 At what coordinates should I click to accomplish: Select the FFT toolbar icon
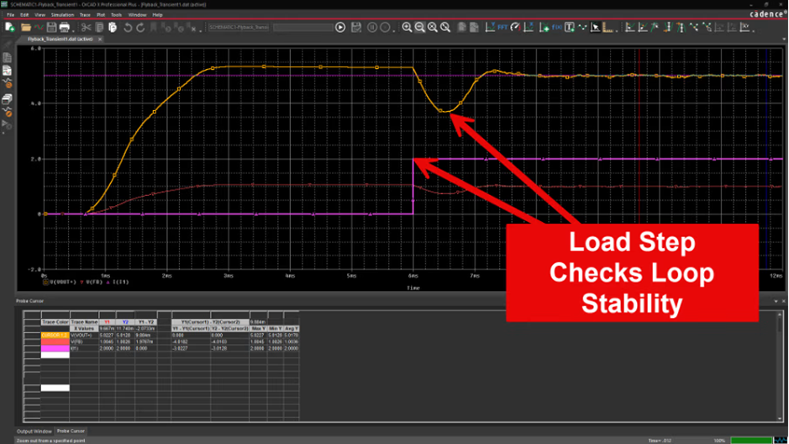pyautogui.click(x=502, y=27)
